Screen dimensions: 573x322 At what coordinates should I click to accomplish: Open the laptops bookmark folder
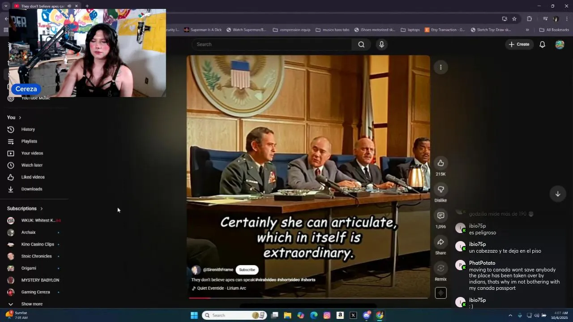pyautogui.click(x=411, y=30)
